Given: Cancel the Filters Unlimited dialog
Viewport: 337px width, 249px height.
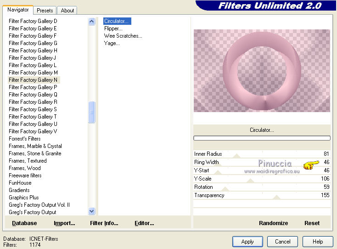Looking at the screenshot, I should (x=283, y=242).
